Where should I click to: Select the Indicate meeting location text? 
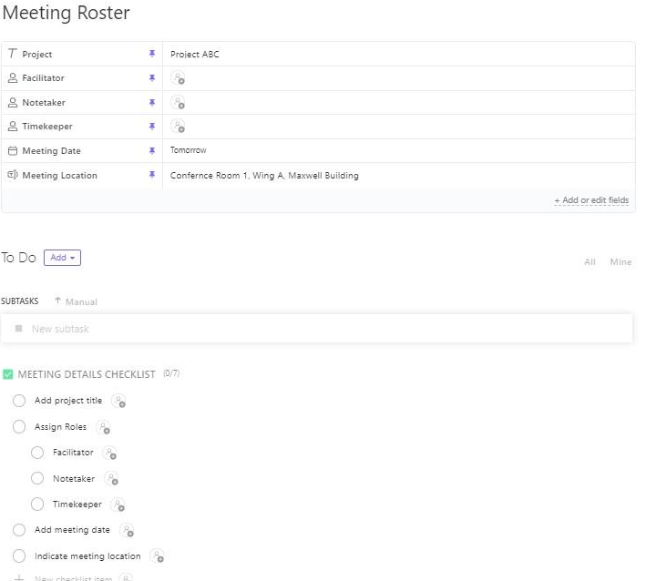[87, 556]
